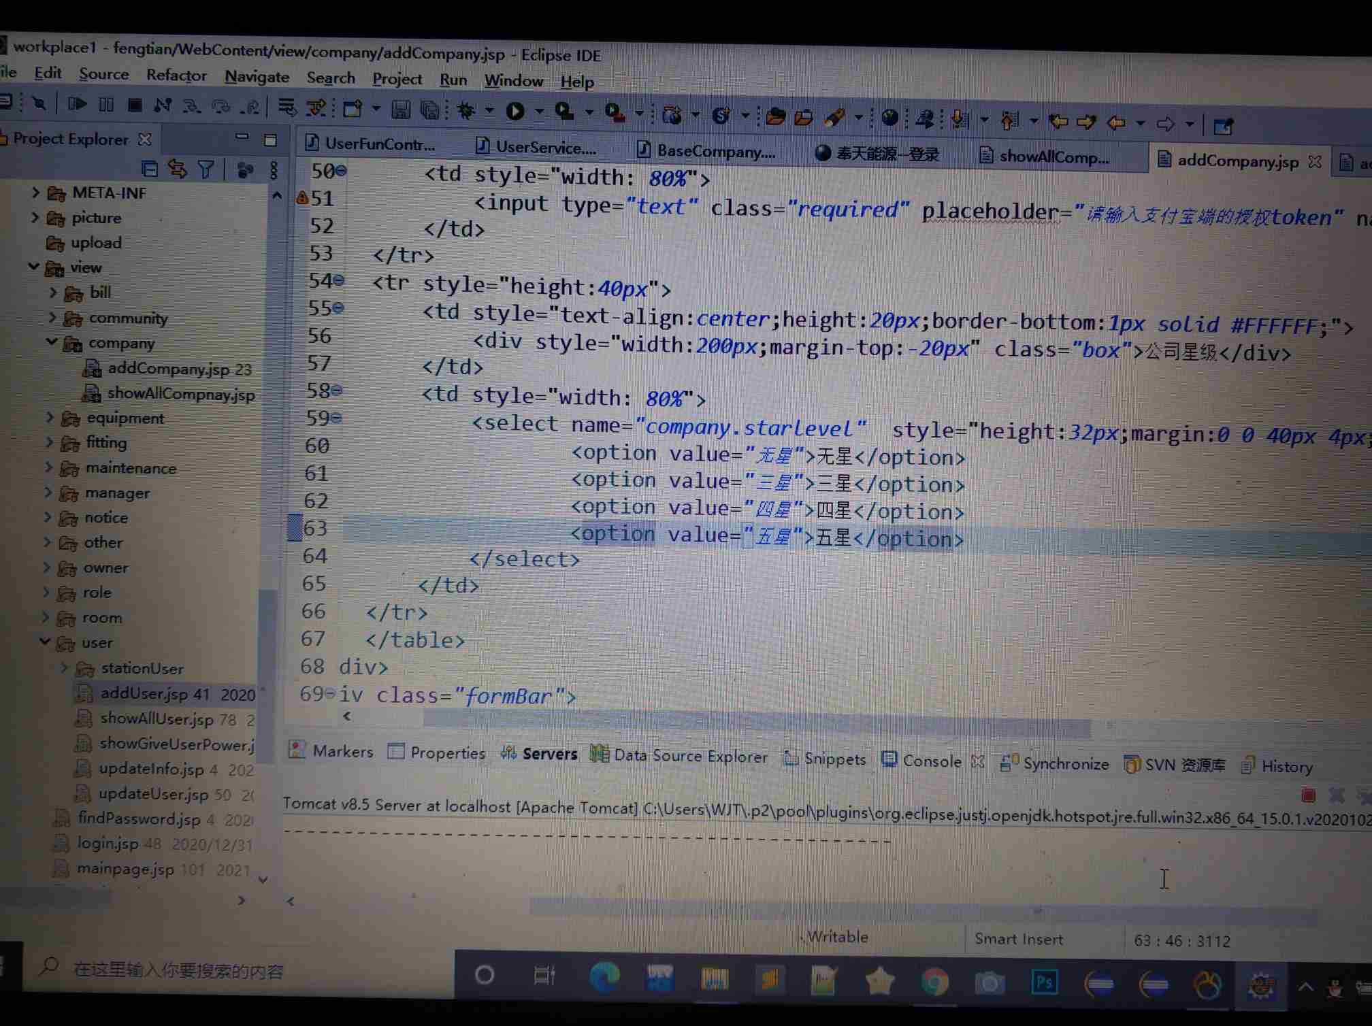1372x1026 pixels.
Task: Collapse the company folder
Action: click(52, 342)
